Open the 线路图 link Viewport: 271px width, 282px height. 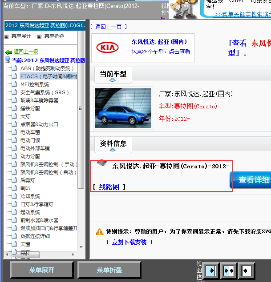point(109,187)
